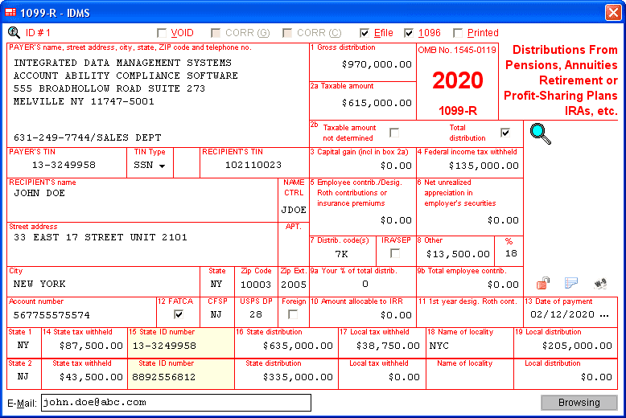Open the notepad notes icon
The image size is (626, 418).
tap(571, 283)
